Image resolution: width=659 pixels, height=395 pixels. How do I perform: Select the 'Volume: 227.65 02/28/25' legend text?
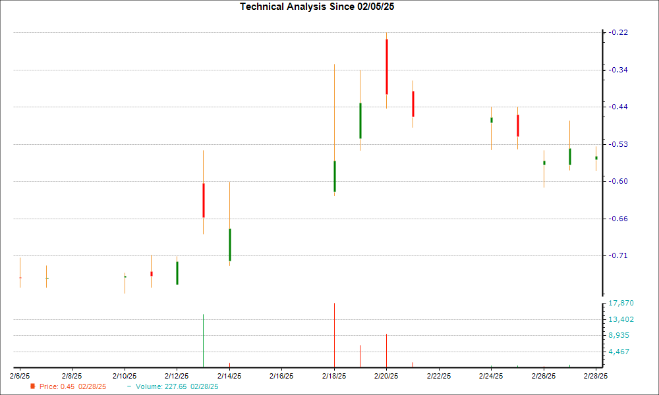[177, 386]
